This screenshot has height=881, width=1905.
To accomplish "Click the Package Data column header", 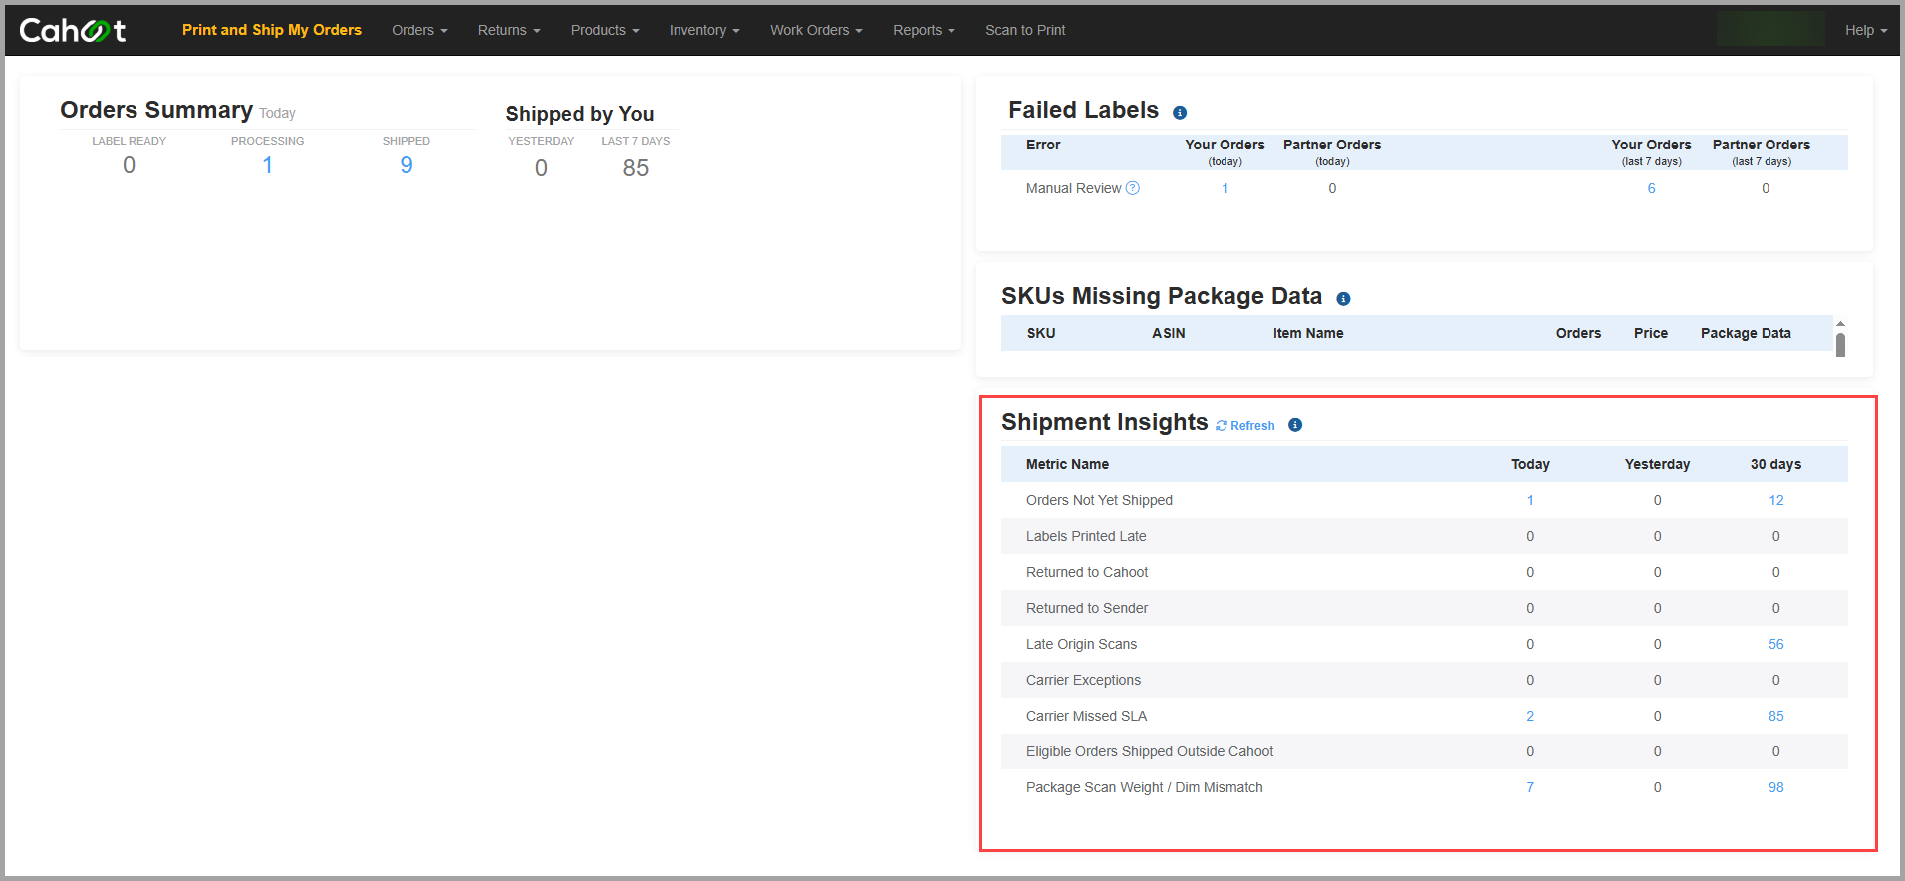I will point(1746,333).
